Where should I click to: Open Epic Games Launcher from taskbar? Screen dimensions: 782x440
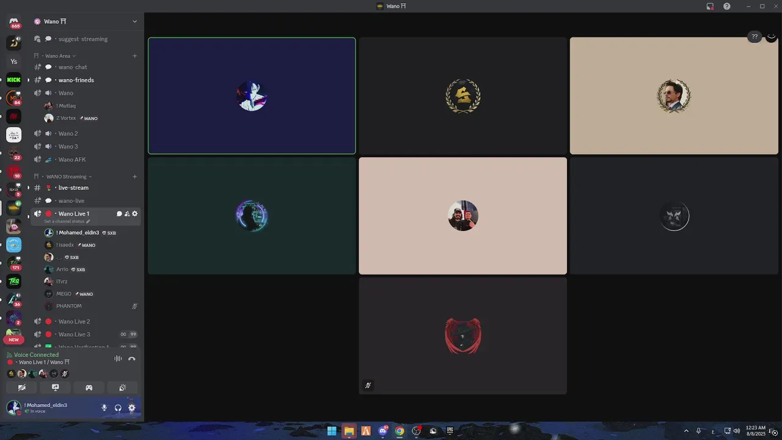(x=450, y=431)
